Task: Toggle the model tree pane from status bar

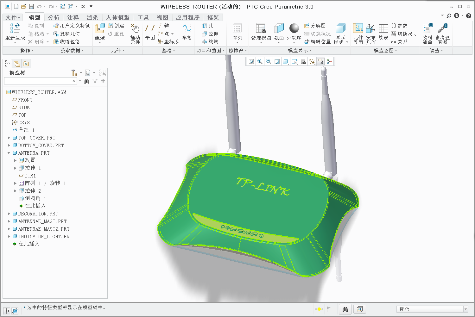Action: 7,311
